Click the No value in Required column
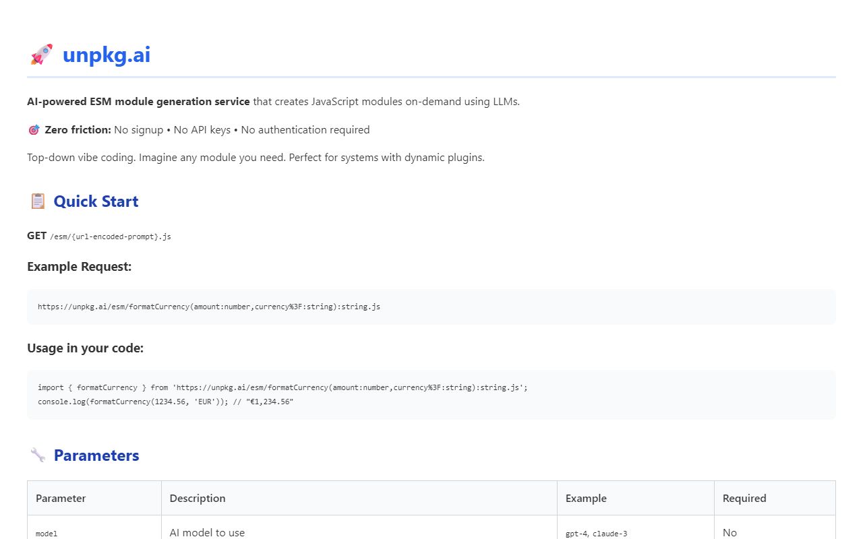Viewport: 863px width, 539px height. (730, 532)
